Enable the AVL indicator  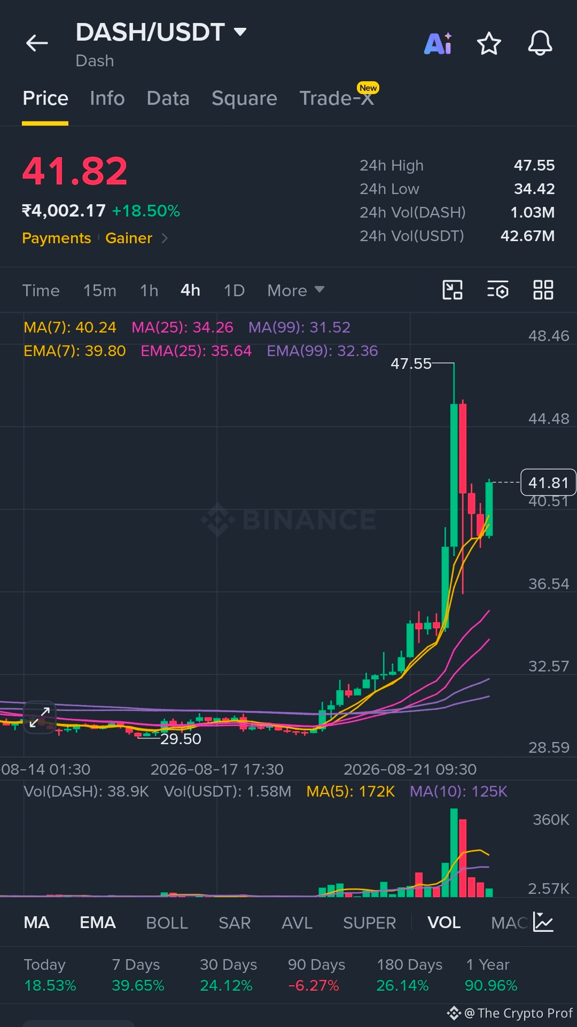click(x=297, y=923)
